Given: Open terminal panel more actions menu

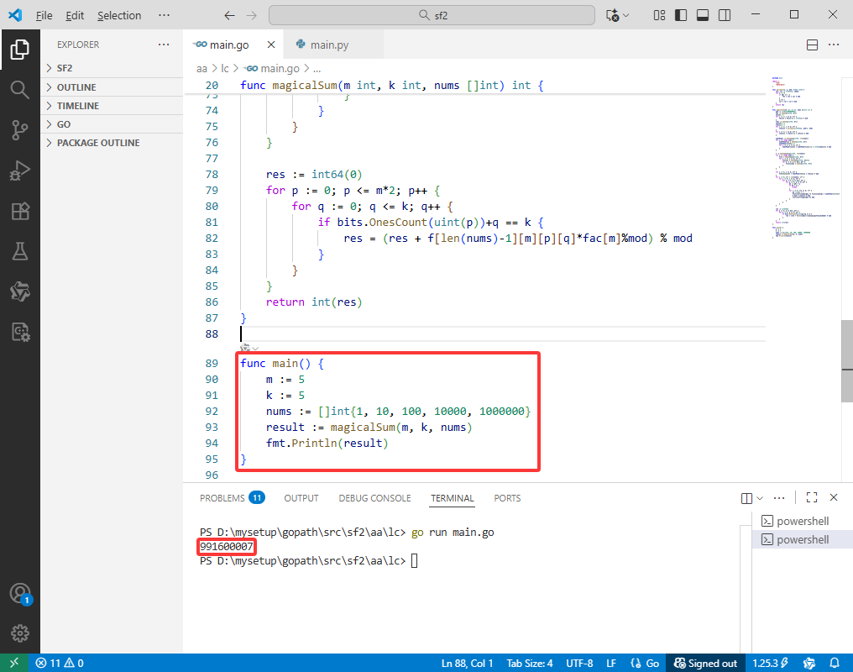Looking at the screenshot, I should pyautogui.click(x=779, y=497).
